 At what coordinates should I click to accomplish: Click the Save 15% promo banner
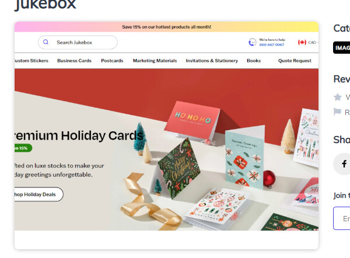coord(166,27)
